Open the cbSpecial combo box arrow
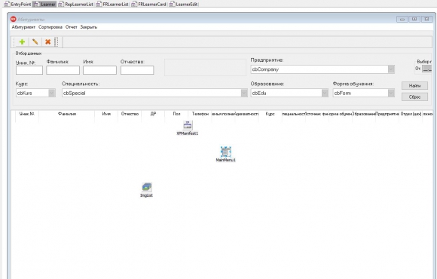Image resolution: width=437 pixels, height=279 pixels. pyautogui.click(x=244, y=93)
